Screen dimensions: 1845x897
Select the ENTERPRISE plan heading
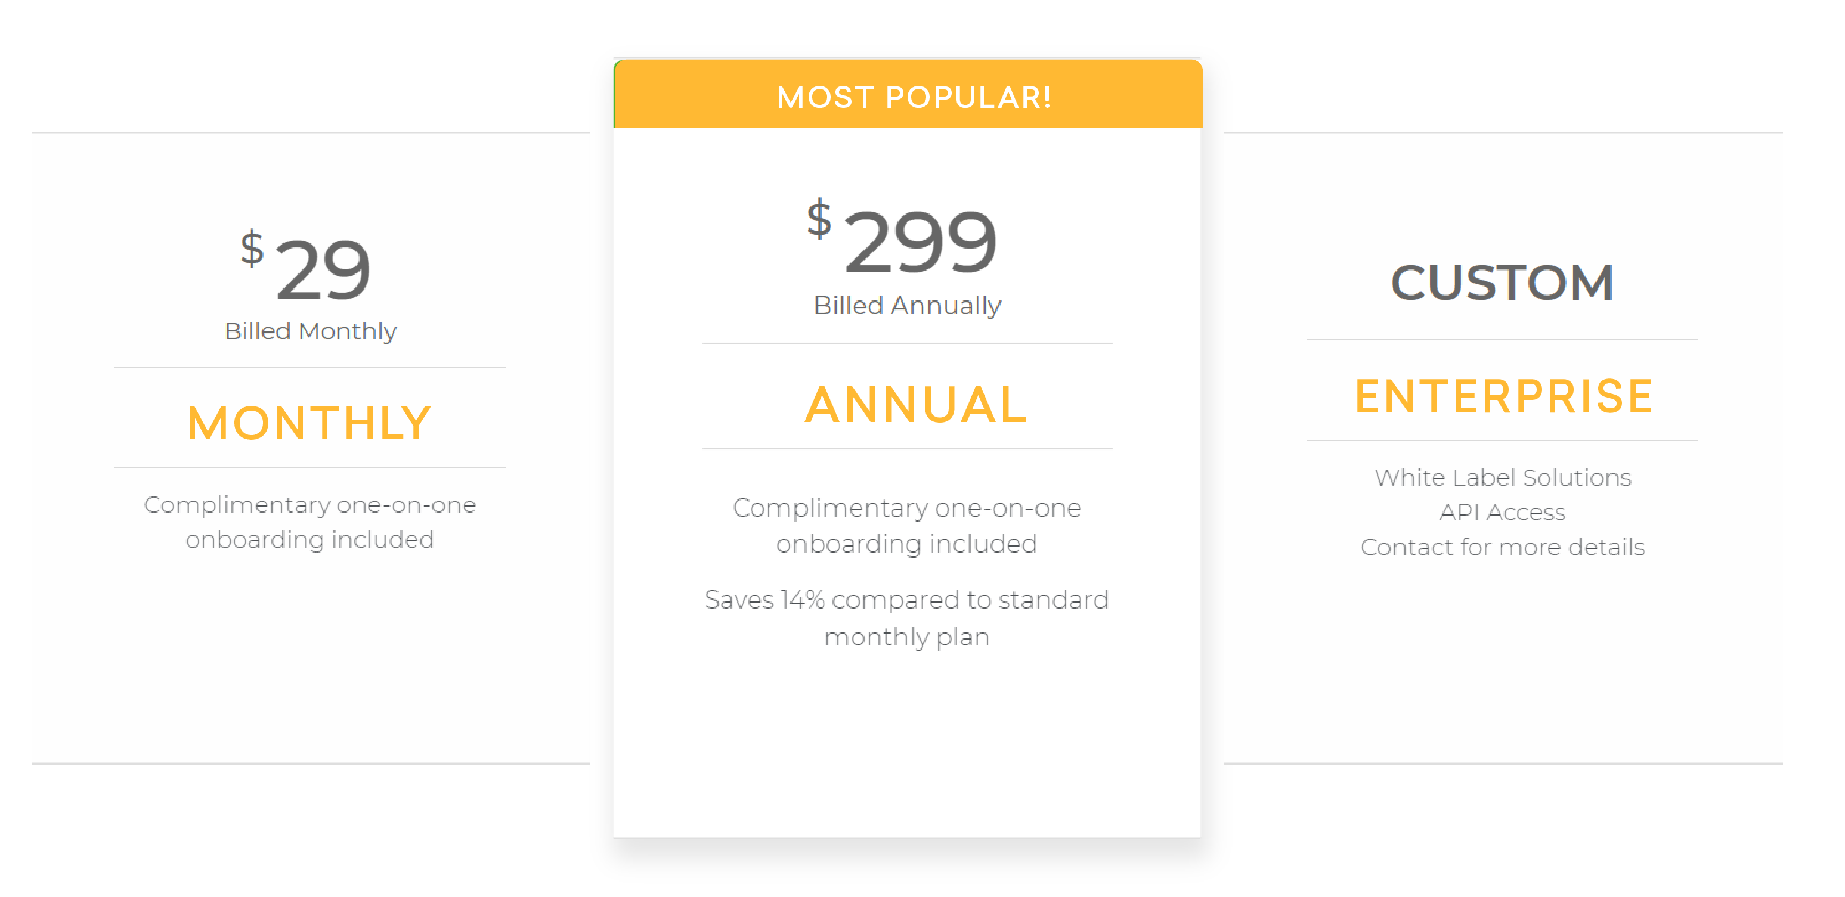1504,396
